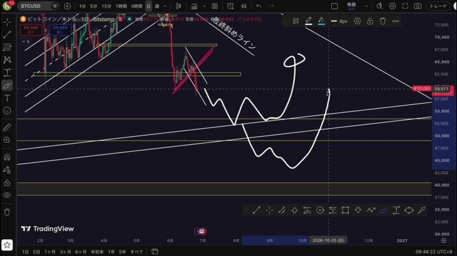457x256 pixels.
Task: Open the quick search magnifier icon
Action: click(380, 6)
